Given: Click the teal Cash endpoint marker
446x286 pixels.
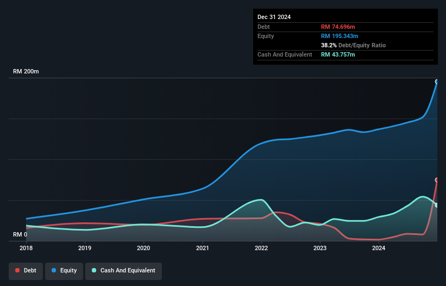Looking at the screenshot, I should (x=437, y=205).
